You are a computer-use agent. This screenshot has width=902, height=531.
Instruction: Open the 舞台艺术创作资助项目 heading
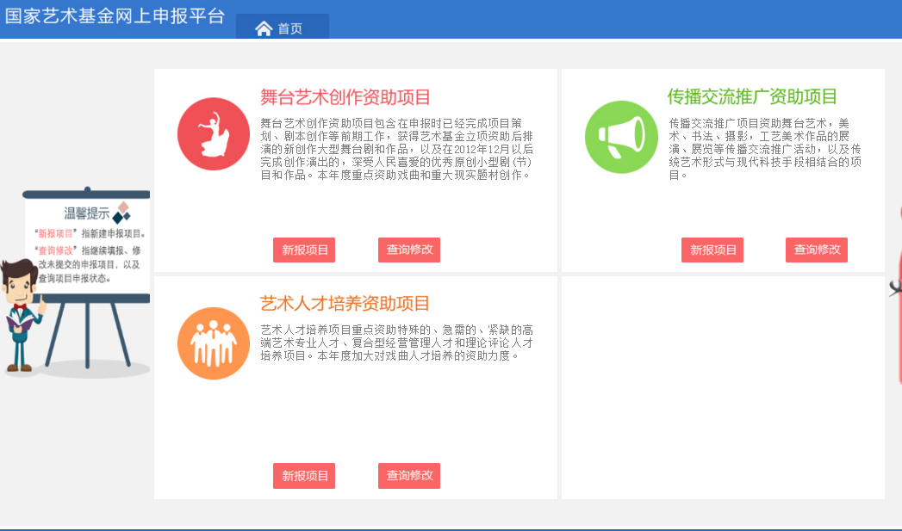(345, 96)
